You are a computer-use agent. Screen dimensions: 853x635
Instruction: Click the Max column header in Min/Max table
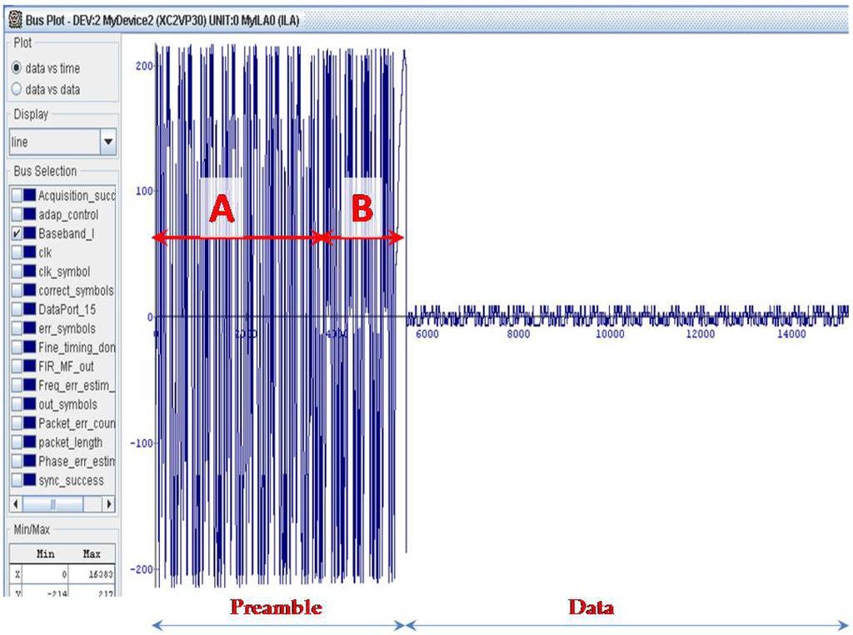[x=92, y=554]
